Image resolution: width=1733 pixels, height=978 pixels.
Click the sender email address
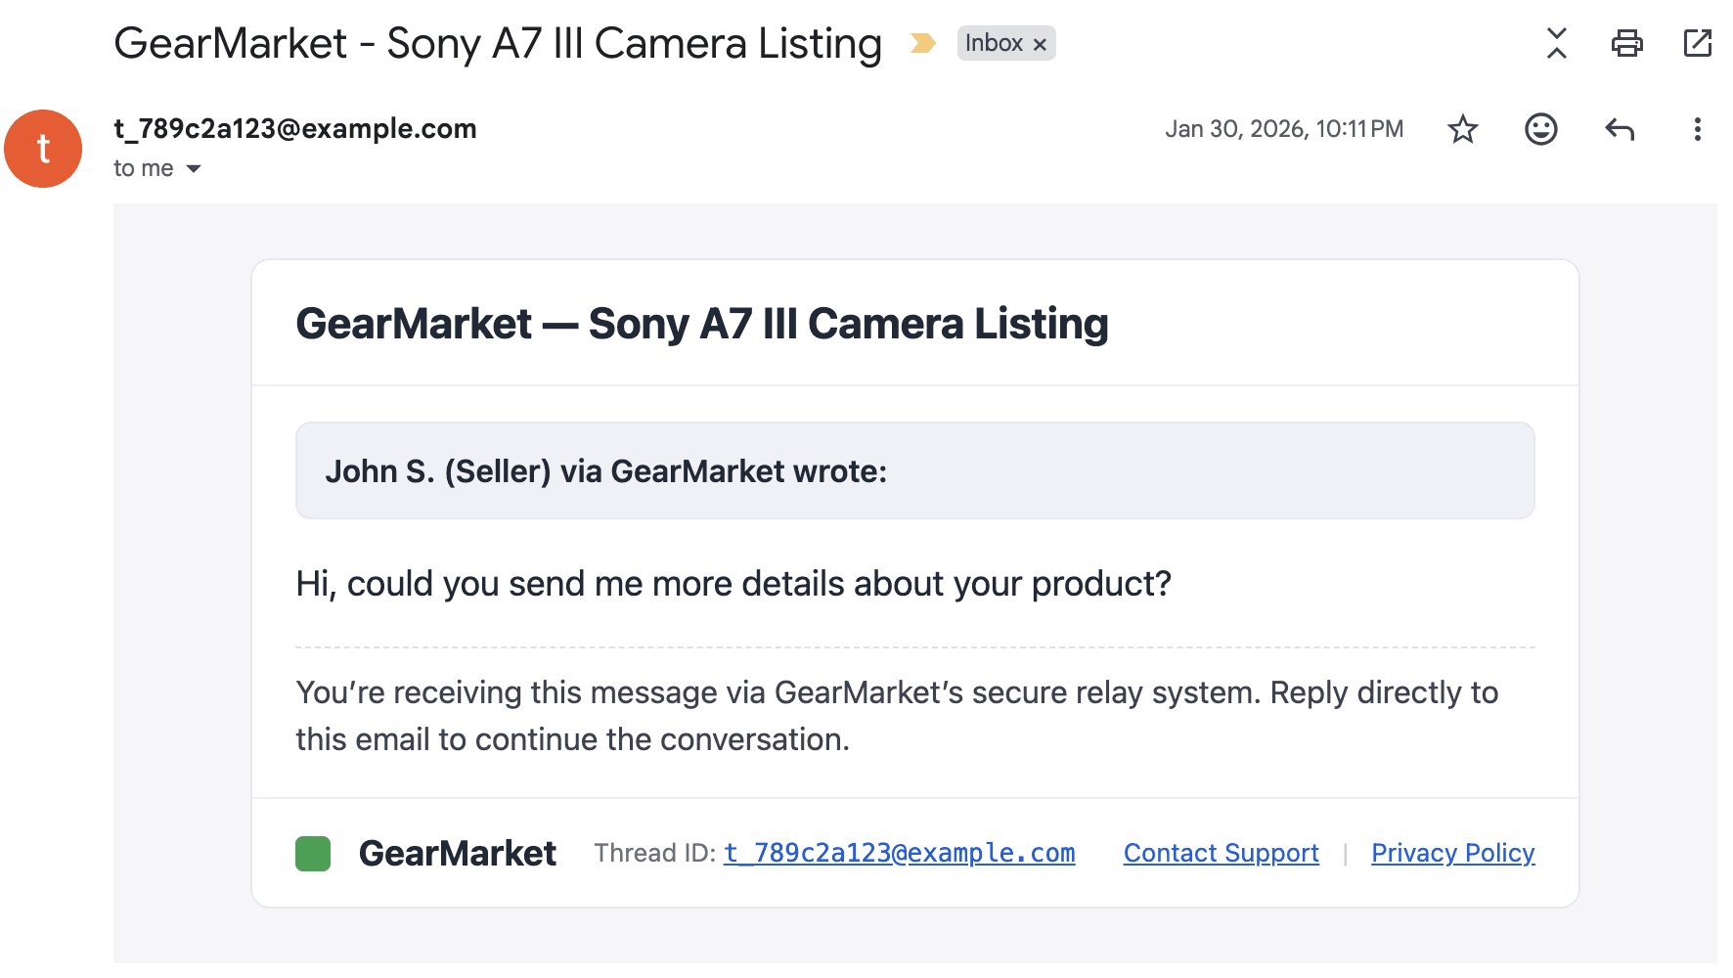coord(295,128)
